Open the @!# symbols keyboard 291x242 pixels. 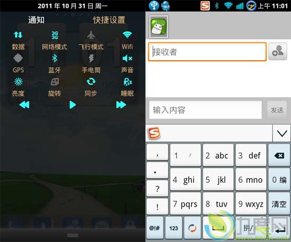tap(155, 228)
